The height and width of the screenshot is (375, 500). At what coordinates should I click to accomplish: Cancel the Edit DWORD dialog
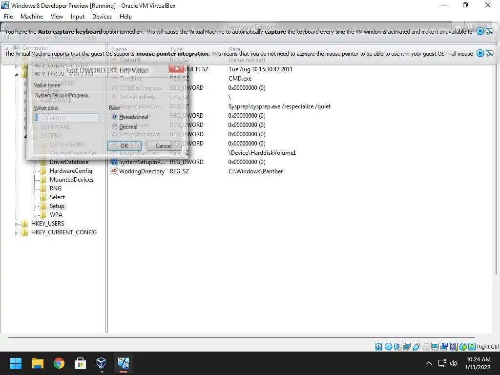click(164, 146)
